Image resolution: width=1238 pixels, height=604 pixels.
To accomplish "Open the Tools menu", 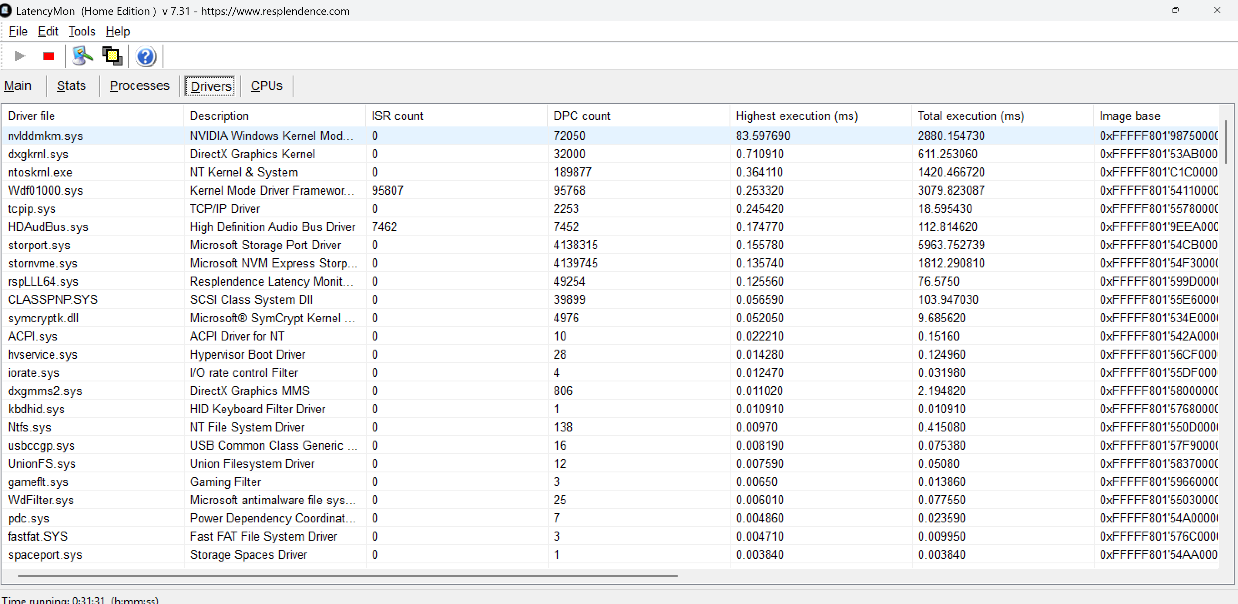I will coord(82,32).
